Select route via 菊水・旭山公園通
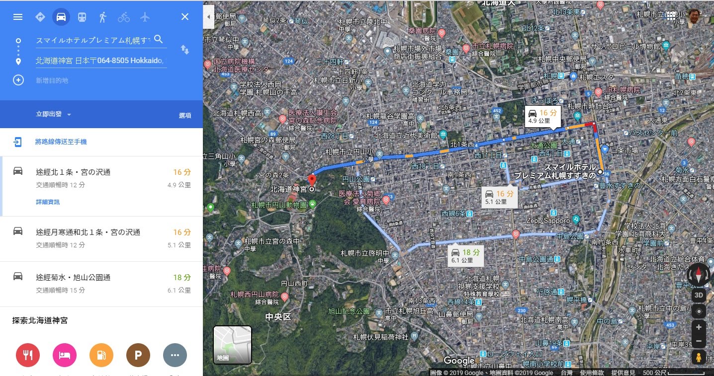 point(101,284)
